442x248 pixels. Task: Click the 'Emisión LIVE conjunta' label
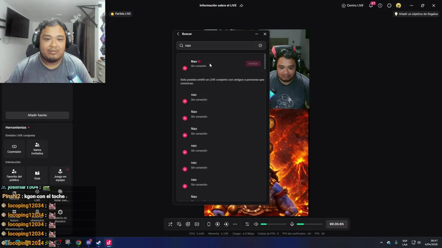point(20,135)
